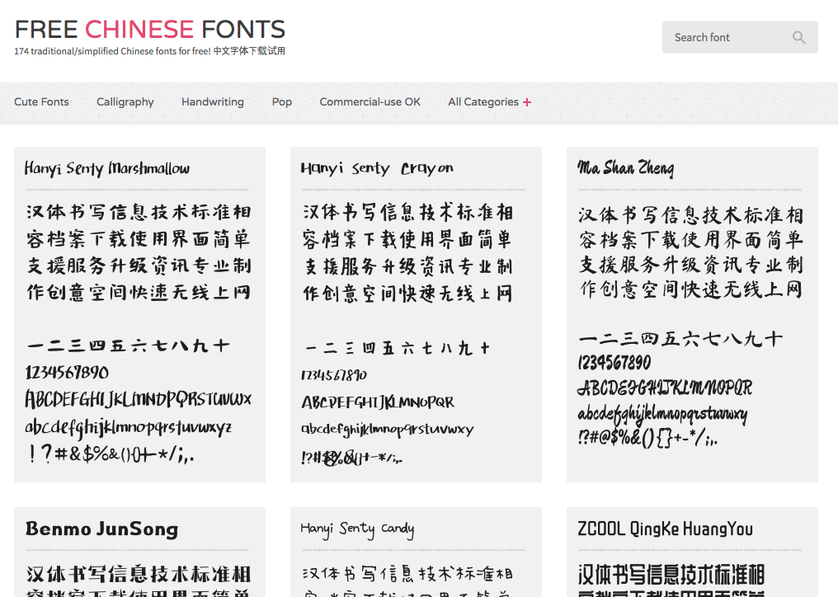Open the Cute Fonts category
This screenshot has height=597, width=838.
[41, 101]
